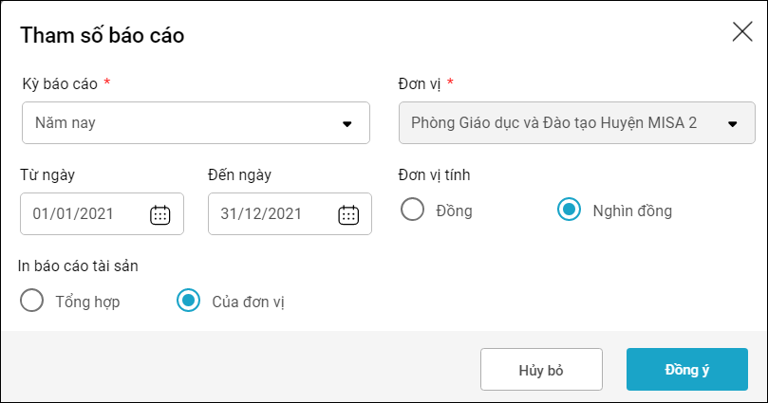
Task: Choose the Tổng hợp radio option
Action: (32, 301)
